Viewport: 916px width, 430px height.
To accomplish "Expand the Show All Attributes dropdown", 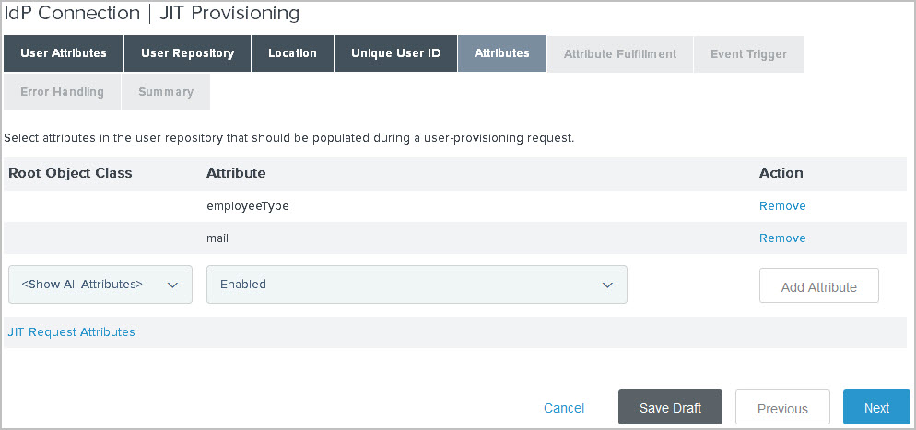I will tap(100, 285).
